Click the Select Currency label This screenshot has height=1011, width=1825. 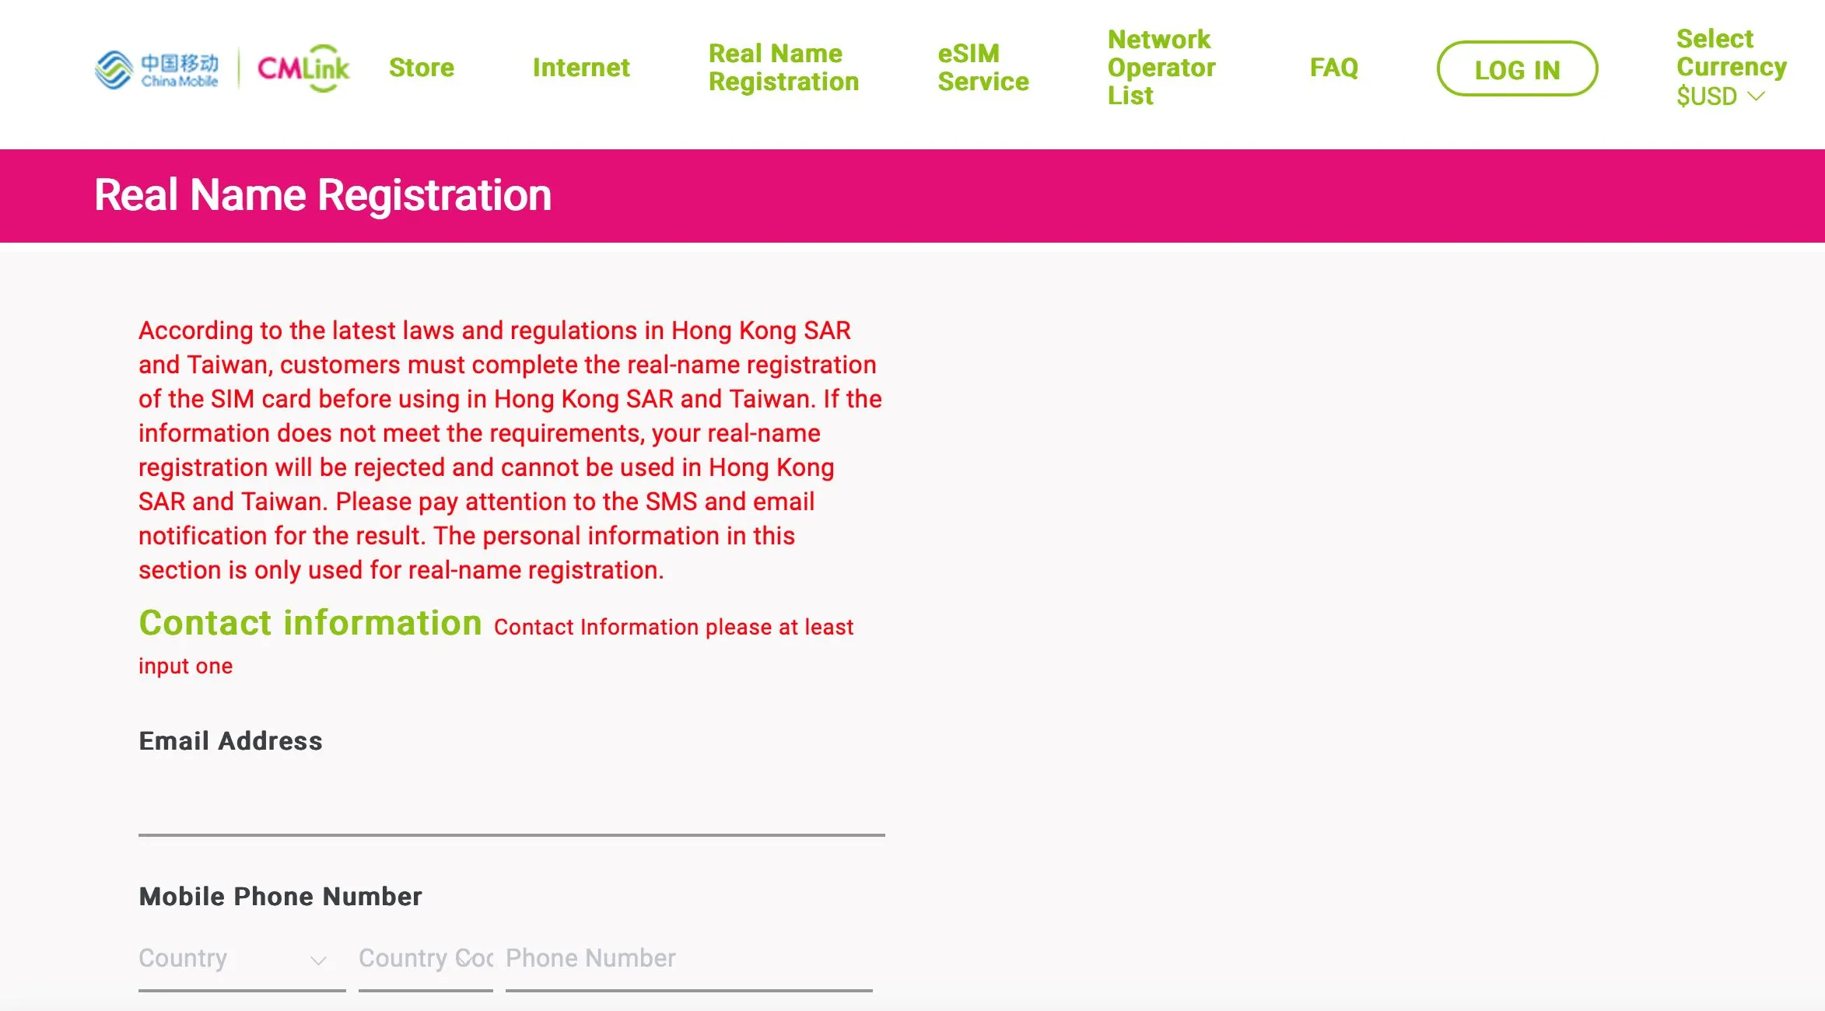pos(1732,53)
